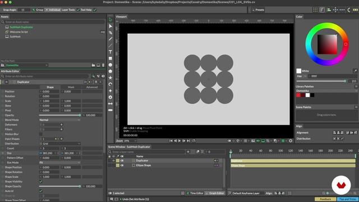Viewport: 359px width, 202px height.
Task: Click the trash icon in Assets panel
Action: click(x=103, y=65)
